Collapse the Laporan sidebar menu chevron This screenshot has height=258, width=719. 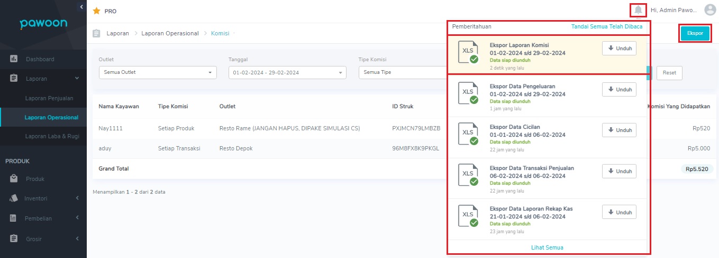[x=77, y=78]
